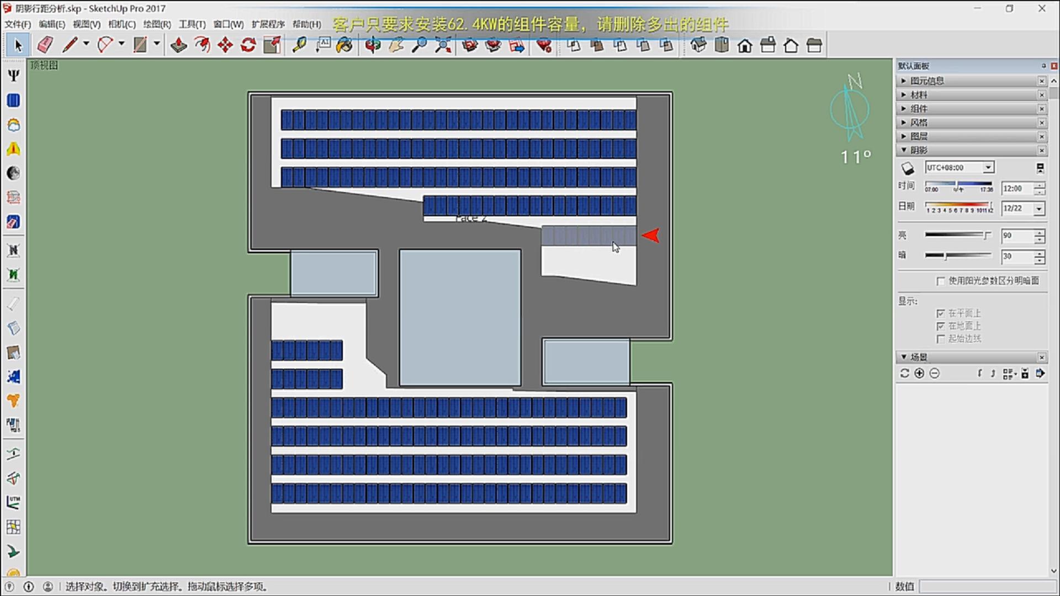Choose the Offset tool
1060x596 pixels.
click(x=202, y=45)
